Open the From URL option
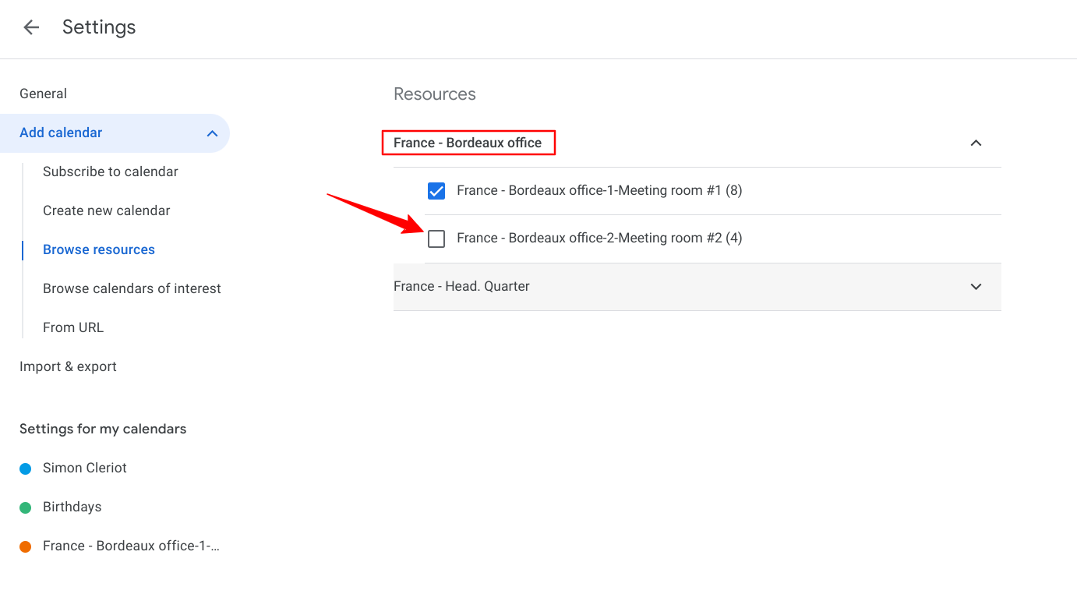The height and width of the screenshot is (594, 1077). tap(73, 327)
